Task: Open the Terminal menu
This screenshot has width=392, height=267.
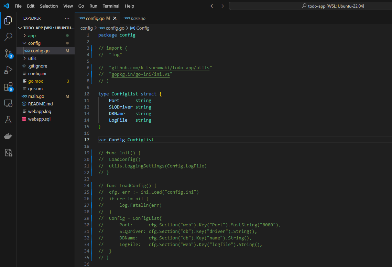Action: (x=111, y=6)
